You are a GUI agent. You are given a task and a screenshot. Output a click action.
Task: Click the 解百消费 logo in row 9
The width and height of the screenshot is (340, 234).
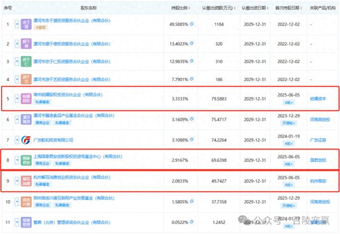(26, 181)
